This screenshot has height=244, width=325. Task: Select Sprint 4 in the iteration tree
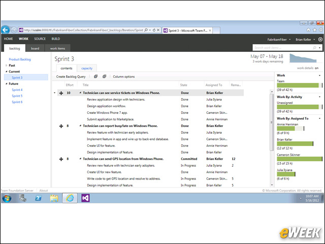point(17,90)
